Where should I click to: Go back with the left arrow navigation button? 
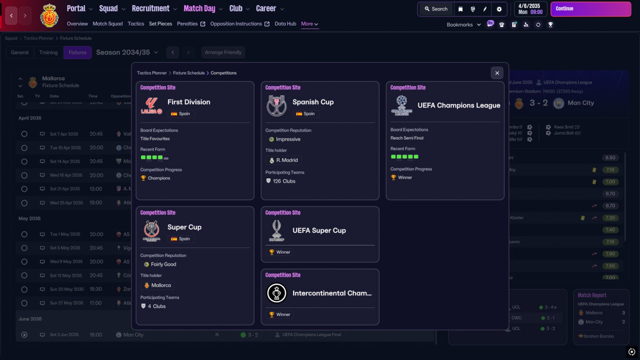tap(11, 15)
